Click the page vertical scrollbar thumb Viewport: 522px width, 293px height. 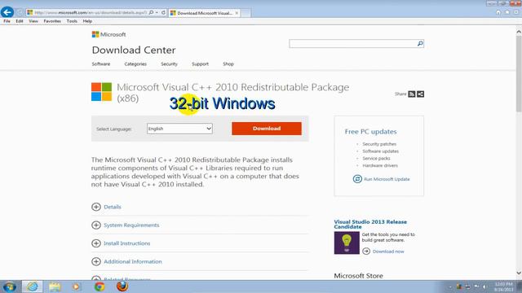pyautogui.click(x=519, y=73)
